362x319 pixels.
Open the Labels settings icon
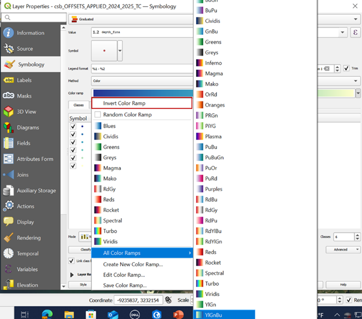click(x=8, y=80)
